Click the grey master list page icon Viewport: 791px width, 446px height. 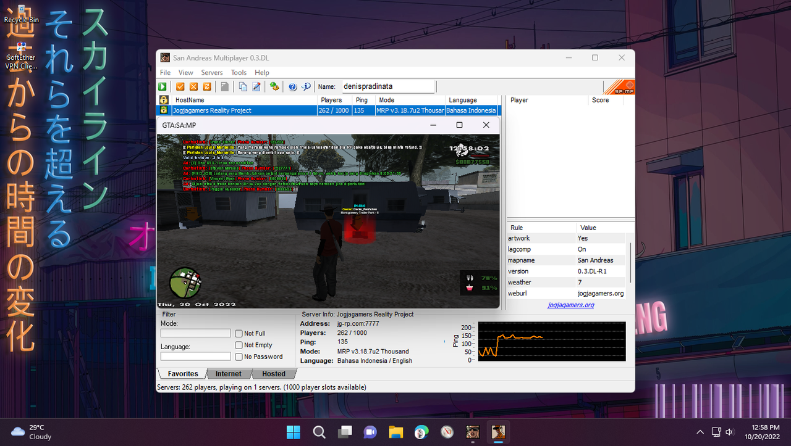pos(225,87)
